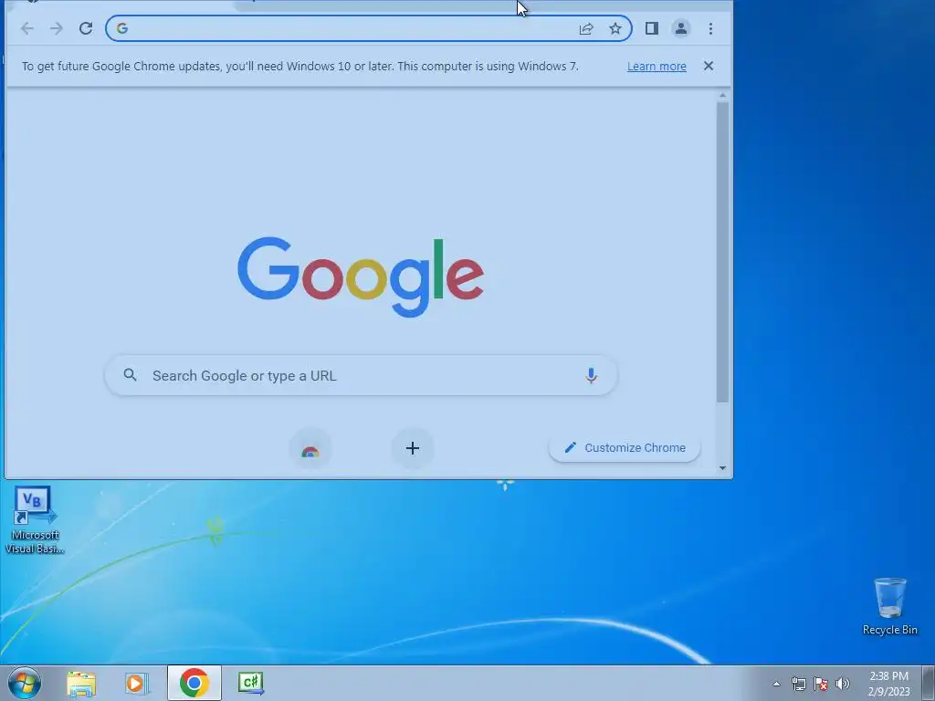Click the Chrome back arrow button
Screen dimensions: 935x701
click(26, 28)
